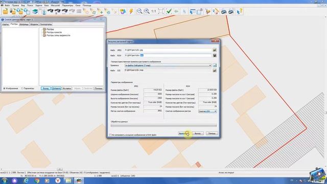
Task: Click the second printer toolbar icon
Action: click(231, 11)
